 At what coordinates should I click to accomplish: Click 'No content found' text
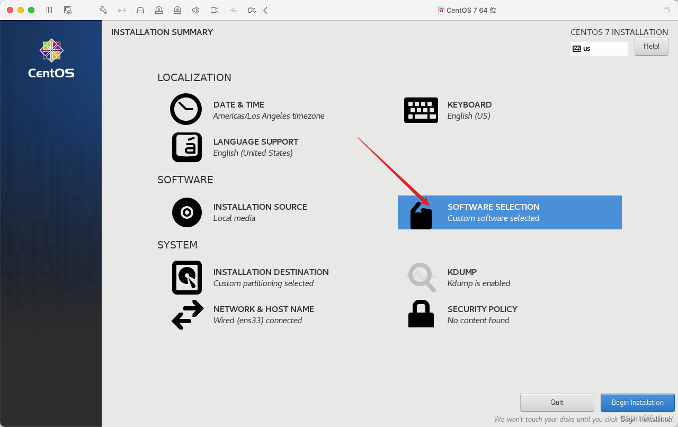[478, 321]
